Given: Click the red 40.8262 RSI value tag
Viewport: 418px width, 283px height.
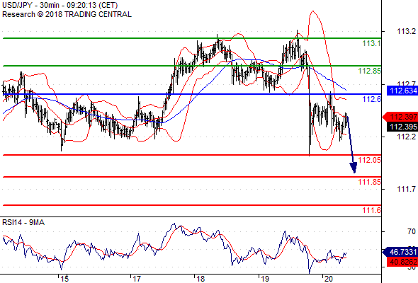Looking at the screenshot, I should [x=402, y=262].
